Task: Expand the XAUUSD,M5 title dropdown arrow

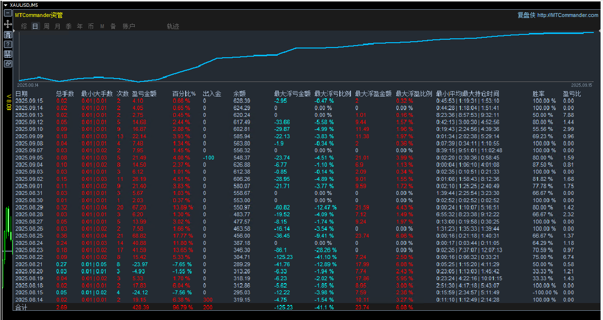Action: (5, 5)
